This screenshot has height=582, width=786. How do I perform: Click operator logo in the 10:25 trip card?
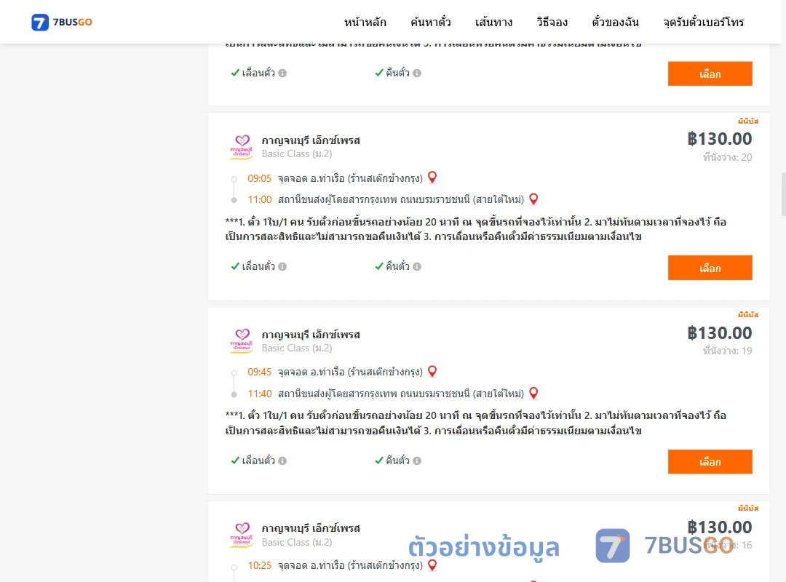click(242, 535)
